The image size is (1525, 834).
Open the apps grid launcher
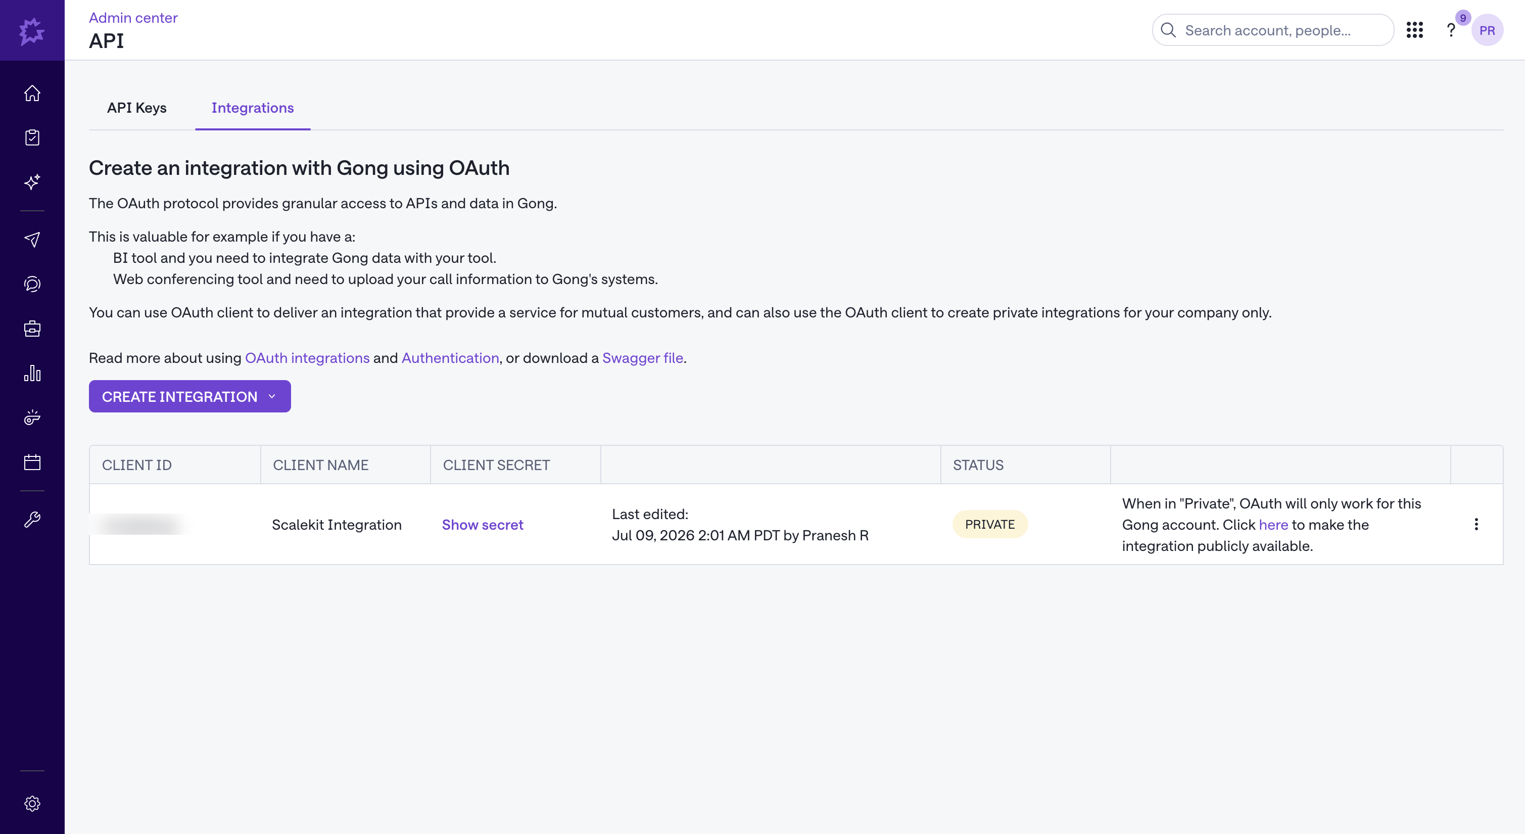click(1414, 30)
